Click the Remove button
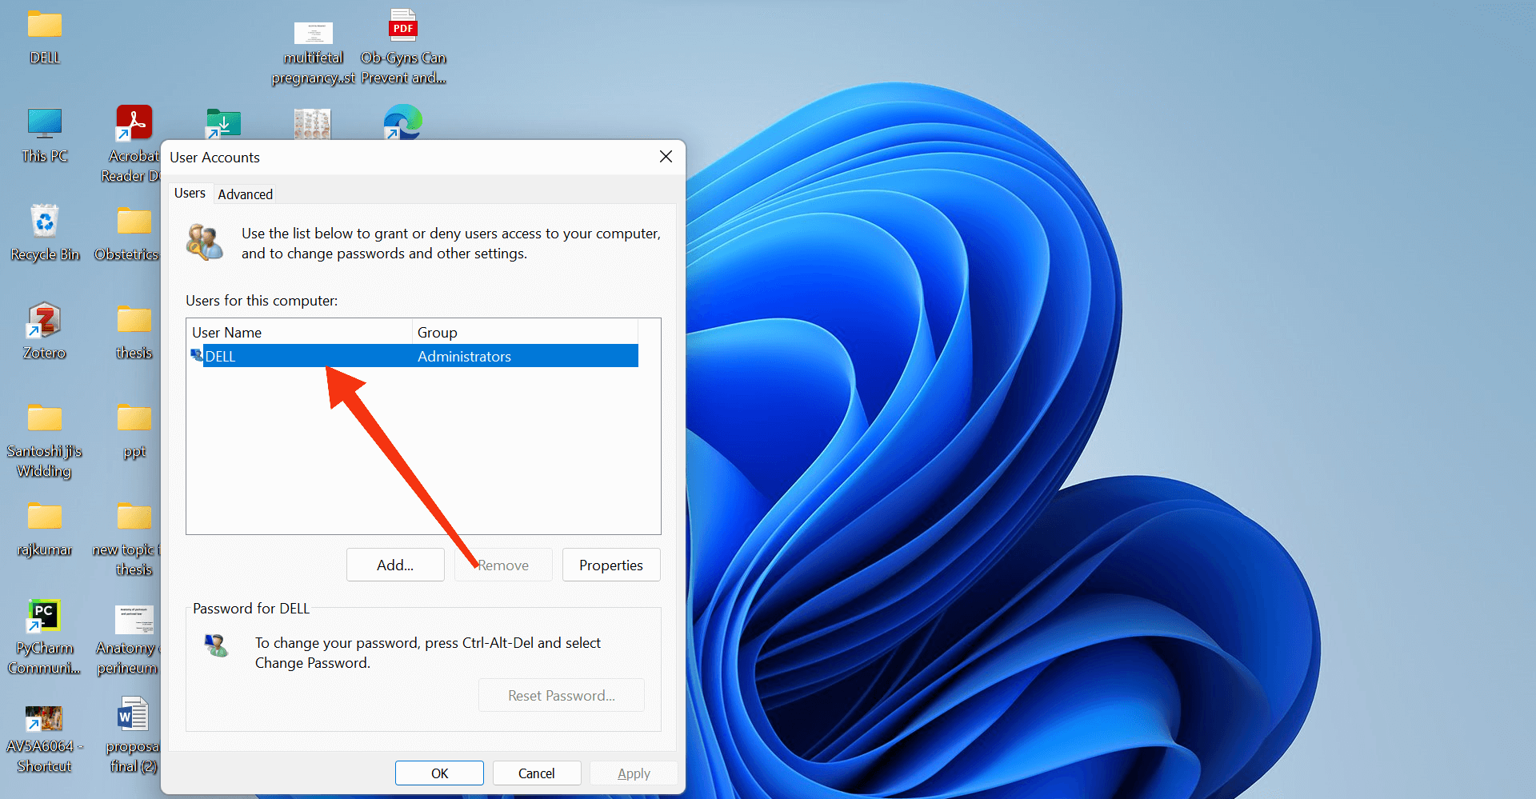The image size is (1536, 799). [x=503, y=565]
